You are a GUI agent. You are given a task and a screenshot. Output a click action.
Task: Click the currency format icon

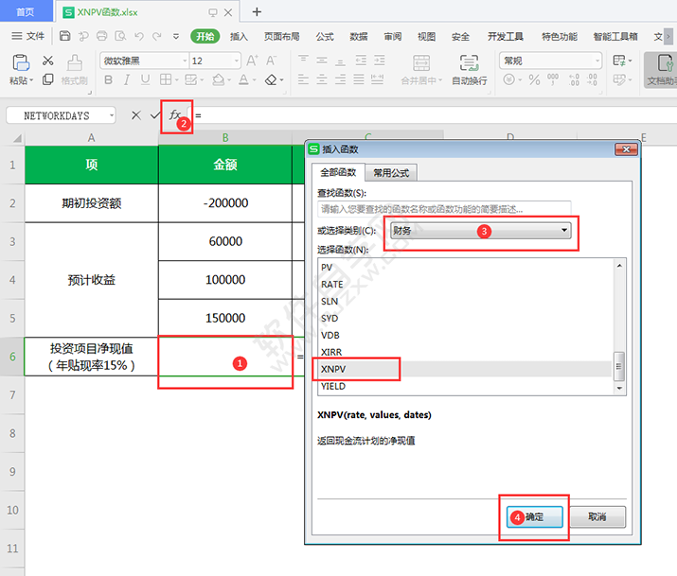509,79
